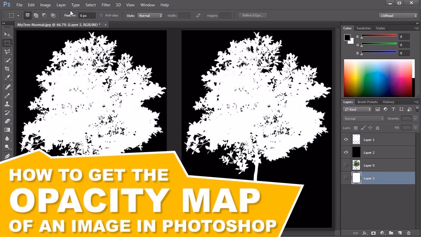Delete layer using the trash icon
The width and height of the screenshot is (421, 237).
pos(409,232)
